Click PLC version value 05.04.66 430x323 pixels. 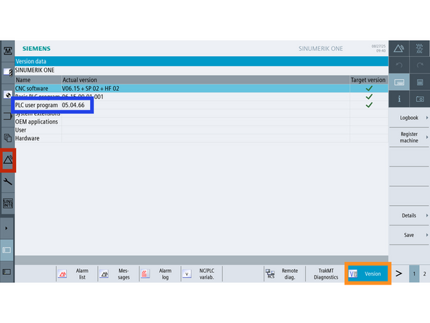[x=73, y=105]
